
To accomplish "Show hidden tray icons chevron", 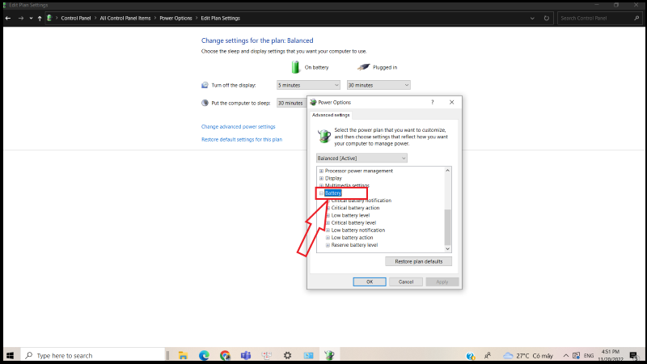I will click(565, 356).
